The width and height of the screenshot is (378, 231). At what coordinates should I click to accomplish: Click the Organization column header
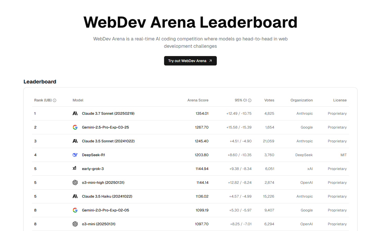302,100
